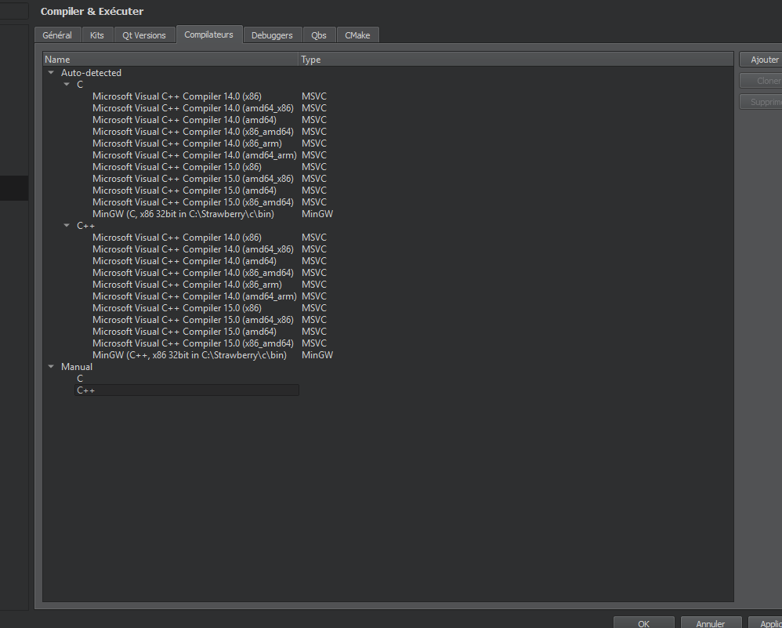Viewport: 782px width, 628px height.
Task: Select C++ compiler MSVC 15.0 (amd64_x86)
Action: click(x=193, y=320)
